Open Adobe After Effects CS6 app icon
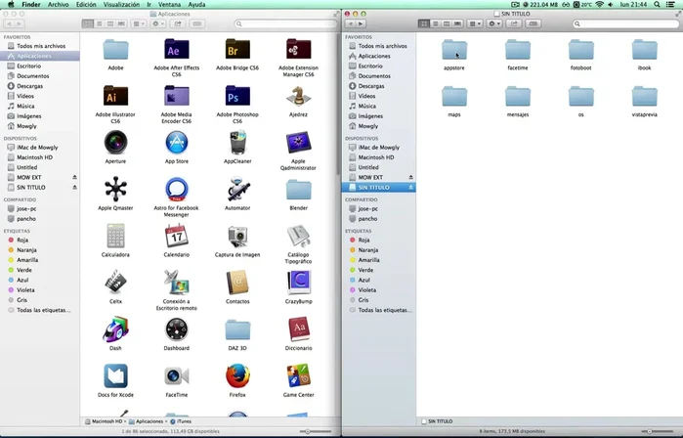The height and width of the screenshot is (438, 683). click(x=177, y=49)
